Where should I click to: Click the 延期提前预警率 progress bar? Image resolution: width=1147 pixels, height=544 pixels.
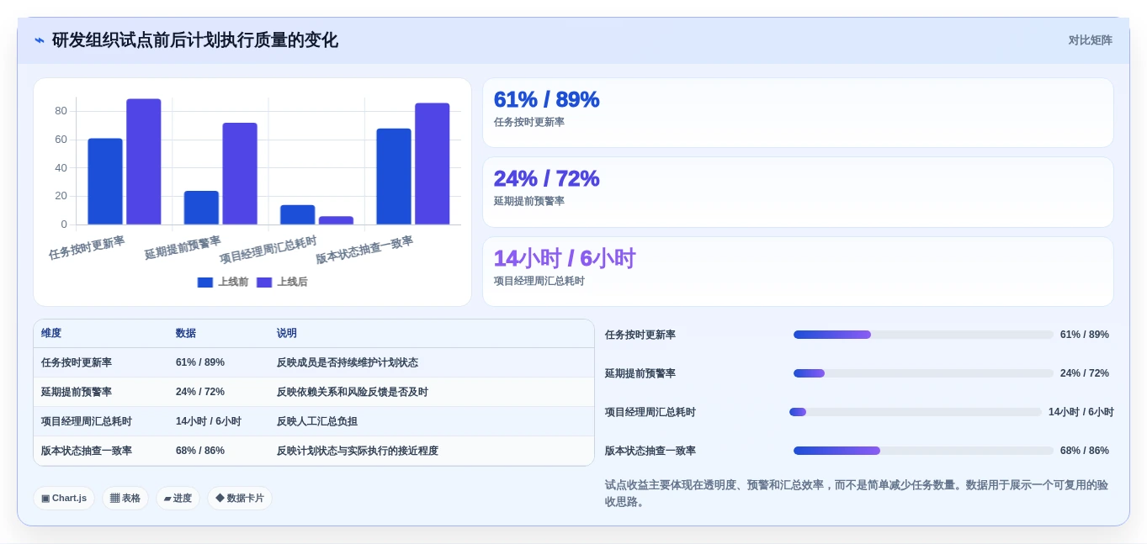923,373
